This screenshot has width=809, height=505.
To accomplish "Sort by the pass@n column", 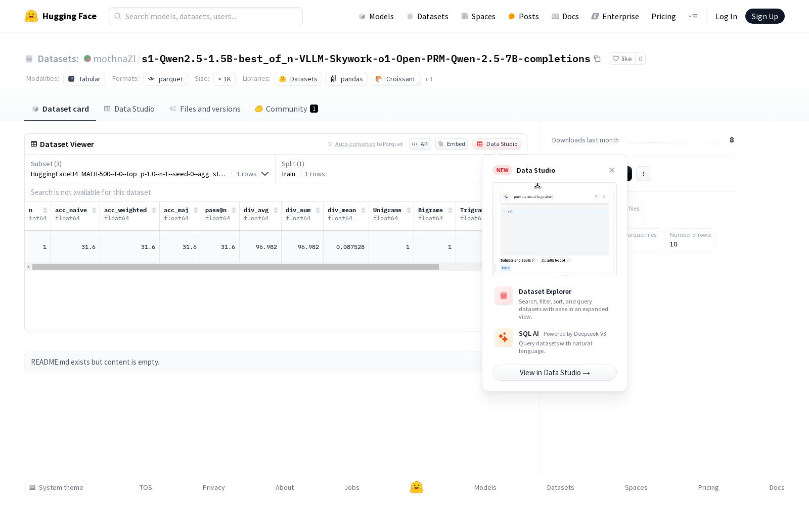I will 234,210.
